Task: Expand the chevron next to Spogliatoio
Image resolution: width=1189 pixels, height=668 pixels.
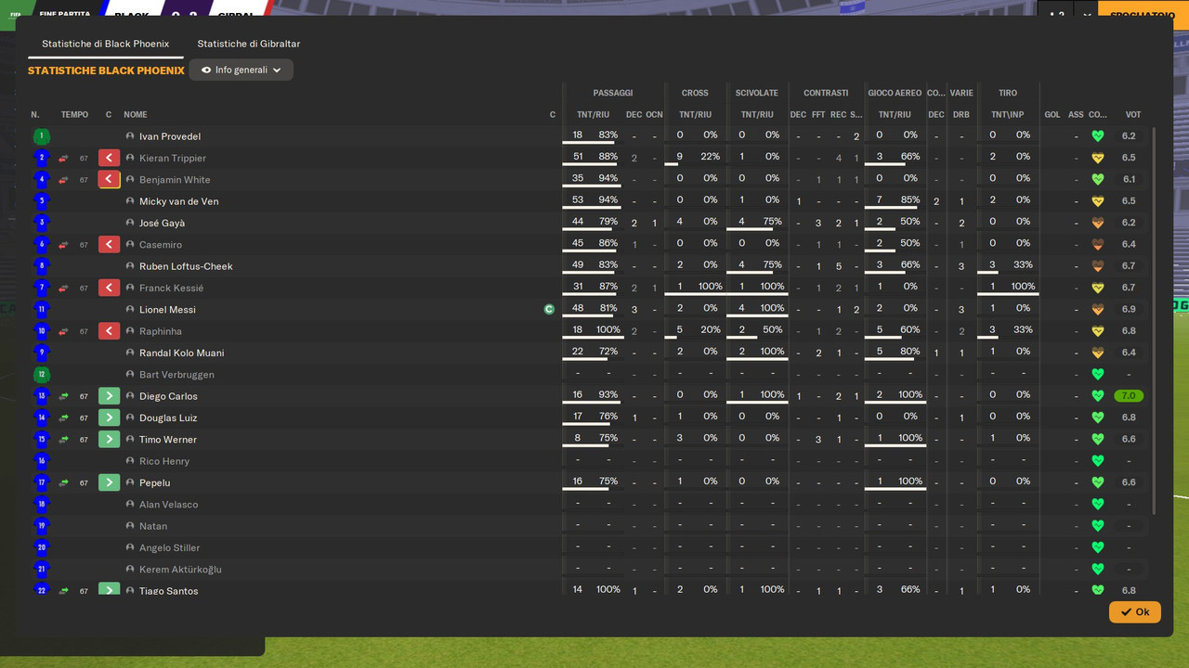Action: click(x=1087, y=16)
